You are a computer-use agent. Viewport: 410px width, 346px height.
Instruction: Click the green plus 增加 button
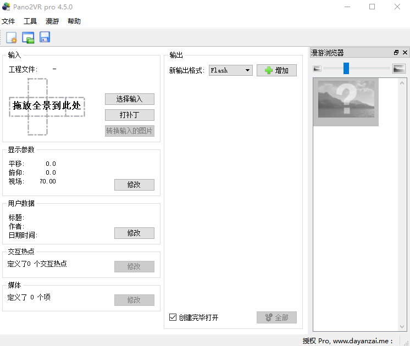[276, 70]
